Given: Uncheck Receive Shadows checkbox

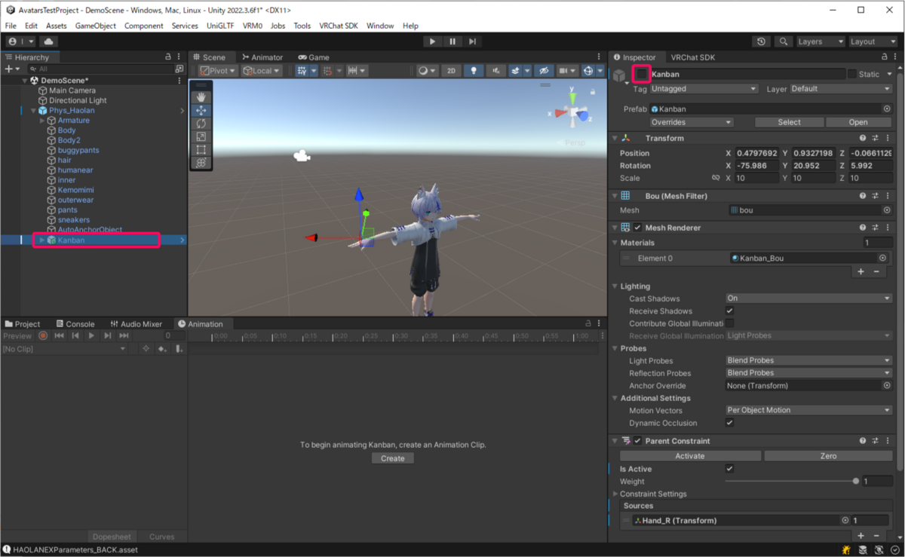Looking at the screenshot, I should pyautogui.click(x=729, y=311).
